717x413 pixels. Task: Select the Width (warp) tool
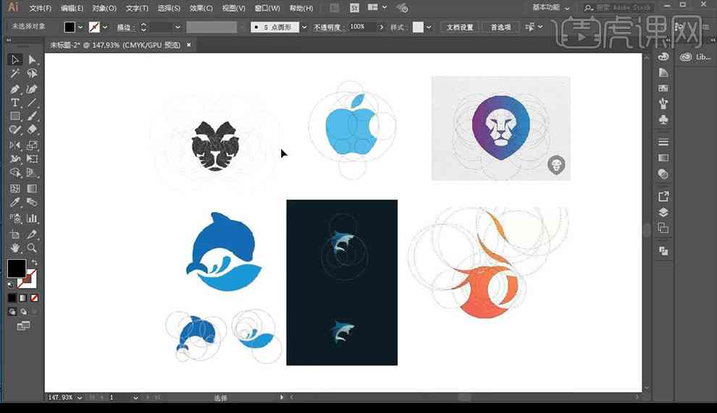[x=14, y=159]
